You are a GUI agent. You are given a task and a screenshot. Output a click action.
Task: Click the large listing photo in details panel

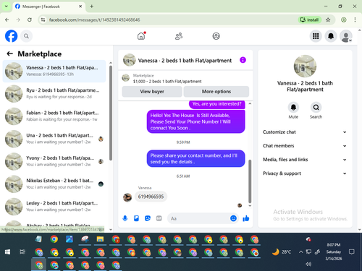tap(305, 66)
